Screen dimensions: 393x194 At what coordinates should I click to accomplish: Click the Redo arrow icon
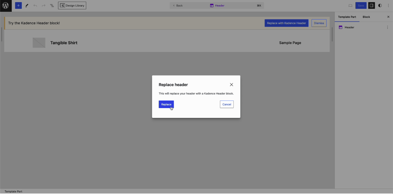click(x=44, y=6)
